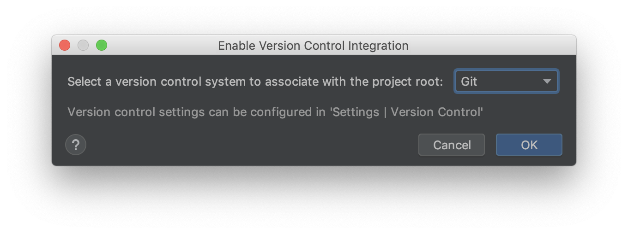Select the 'Git' text in the selector

click(x=469, y=82)
